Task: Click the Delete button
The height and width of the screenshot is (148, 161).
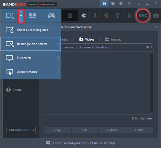Action: [x=140, y=130]
